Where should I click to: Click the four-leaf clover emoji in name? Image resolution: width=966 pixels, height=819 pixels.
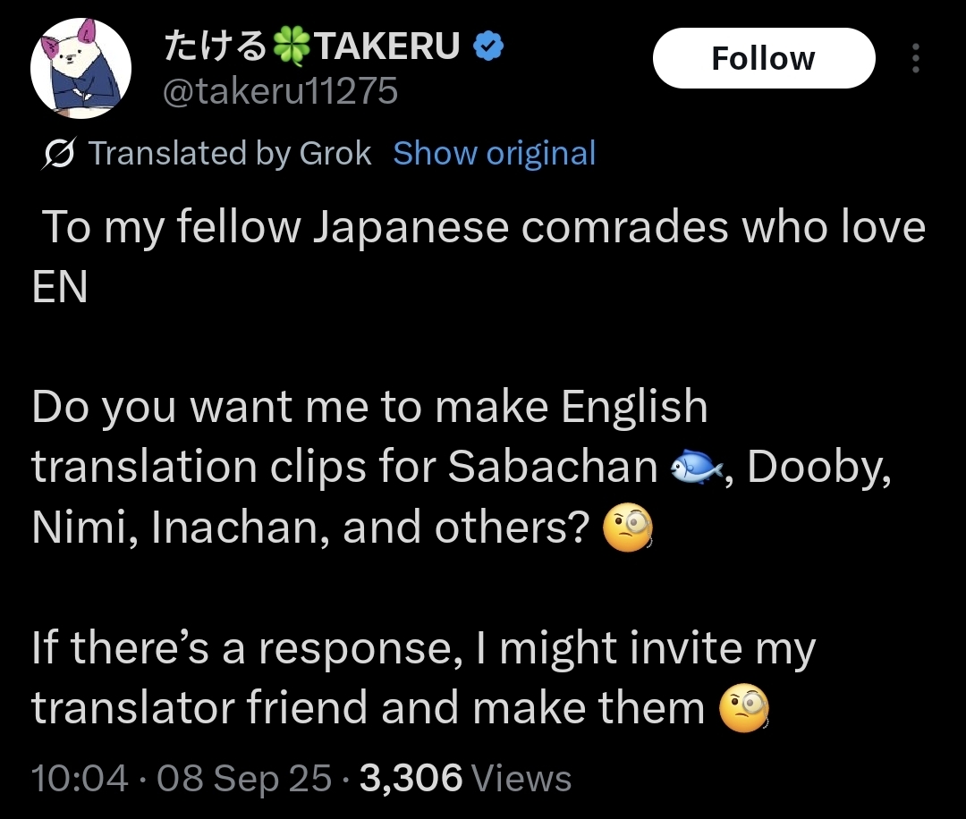289,47
